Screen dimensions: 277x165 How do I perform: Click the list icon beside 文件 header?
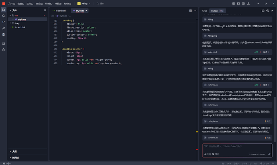45,10
